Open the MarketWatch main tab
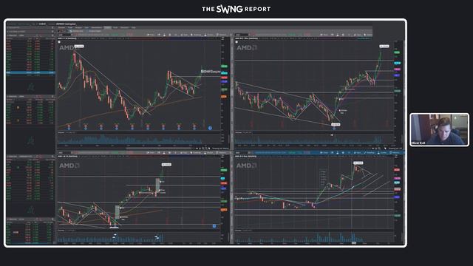This screenshot has height=266, width=473. [97, 27]
